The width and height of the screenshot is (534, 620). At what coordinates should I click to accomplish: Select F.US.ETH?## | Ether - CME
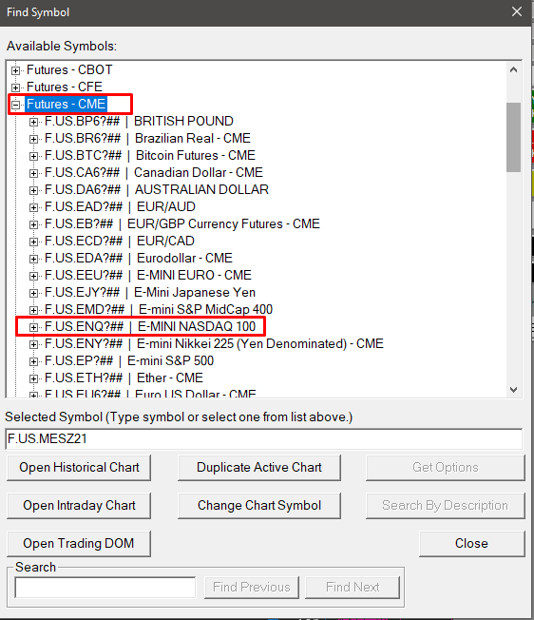click(124, 378)
